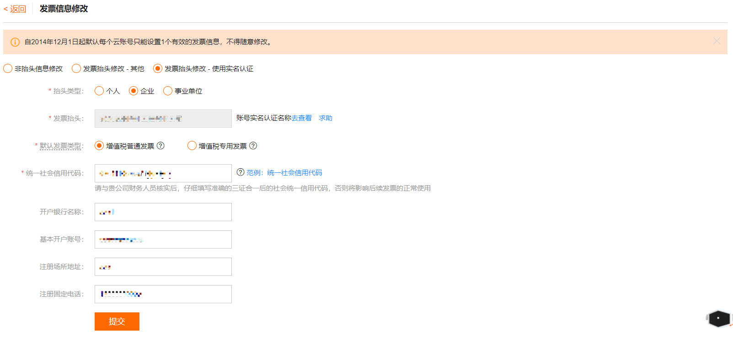Viewport: 733px width, 337px height.
Task: Open help icon beside 增值税普通发票
Action: tap(161, 145)
